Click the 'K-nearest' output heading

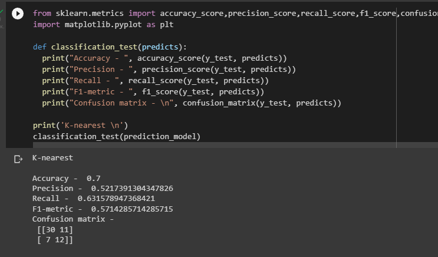52,158
